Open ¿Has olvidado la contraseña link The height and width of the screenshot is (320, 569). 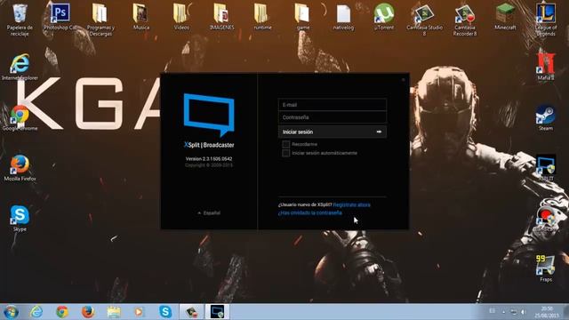(x=310, y=213)
